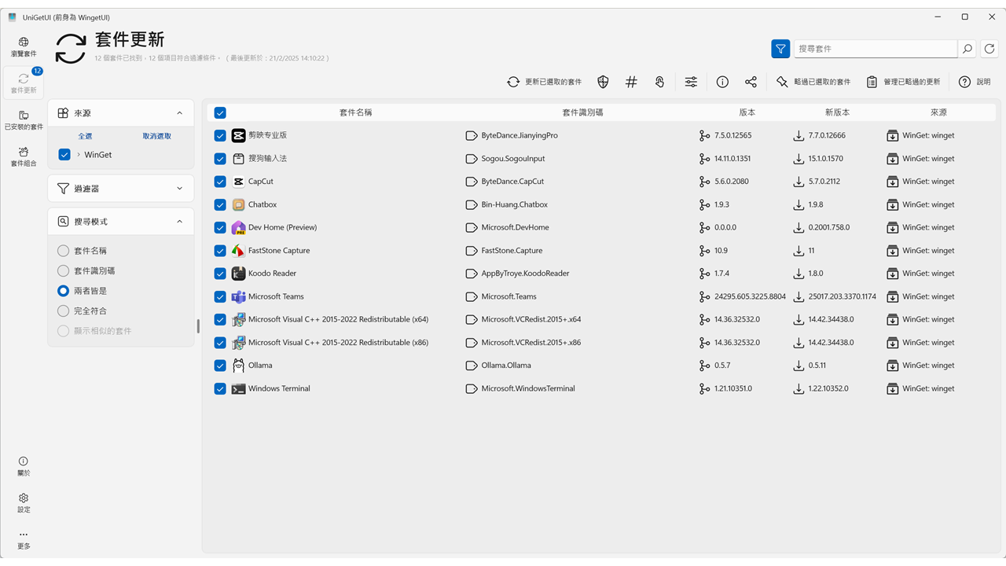
Task: Collapse the 來源 panel
Action: 179,113
